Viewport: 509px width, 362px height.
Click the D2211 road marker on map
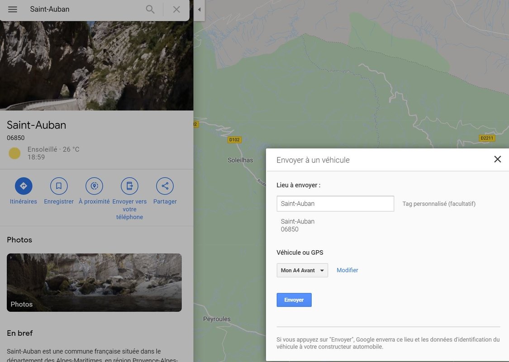(487, 138)
